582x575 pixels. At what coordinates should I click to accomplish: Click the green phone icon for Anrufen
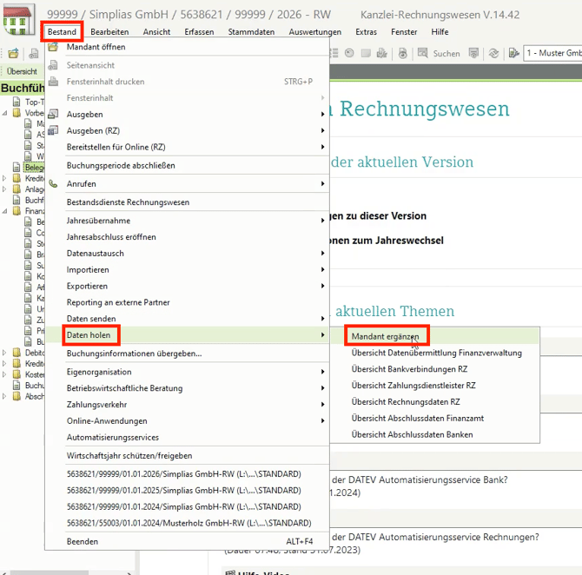[54, 184]
